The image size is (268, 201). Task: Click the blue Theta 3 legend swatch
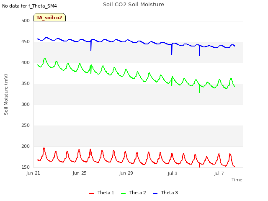[x=155, y=193]
